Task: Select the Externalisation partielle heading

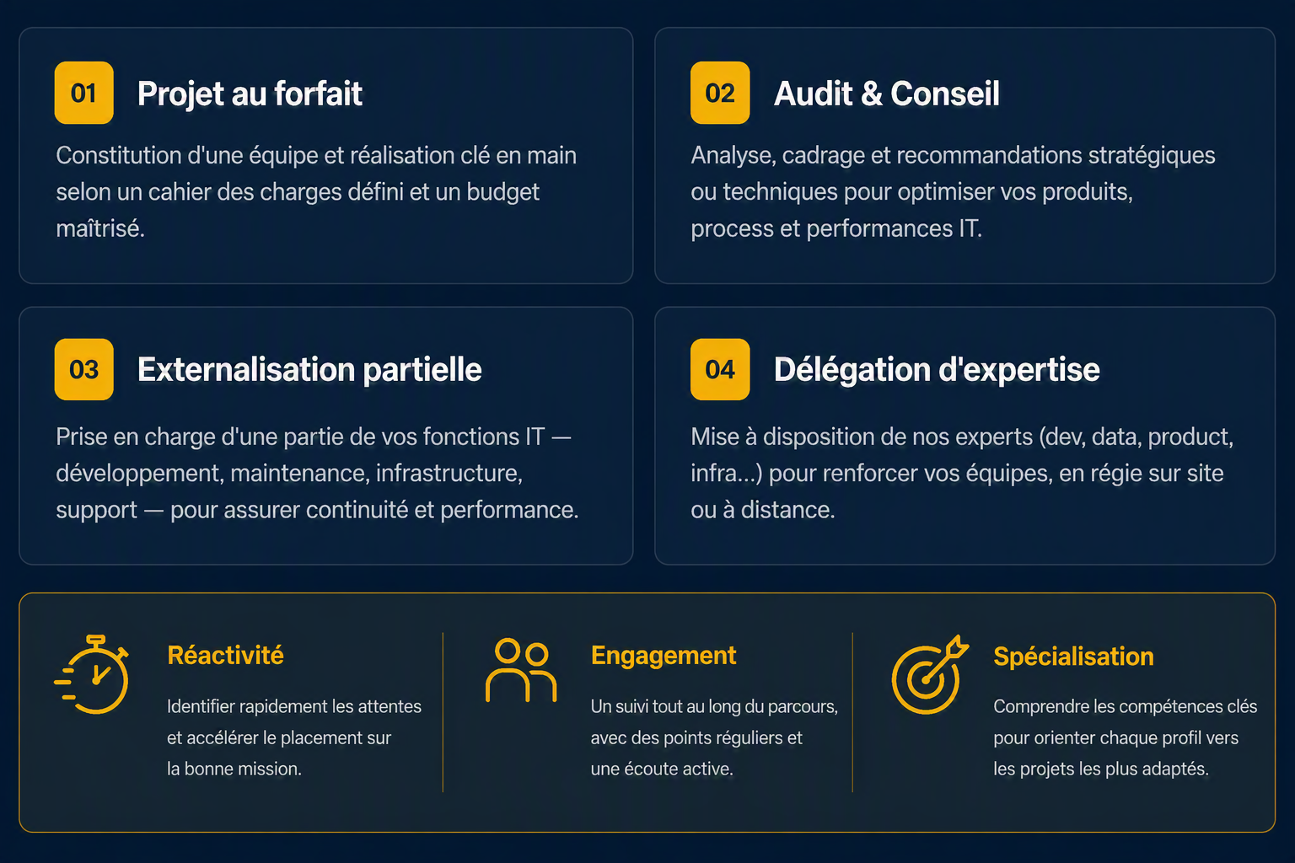Action: point(309,370)
